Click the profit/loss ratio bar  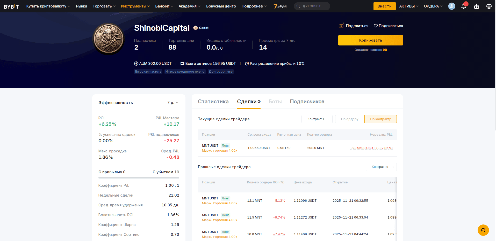(x=139, y=178)
